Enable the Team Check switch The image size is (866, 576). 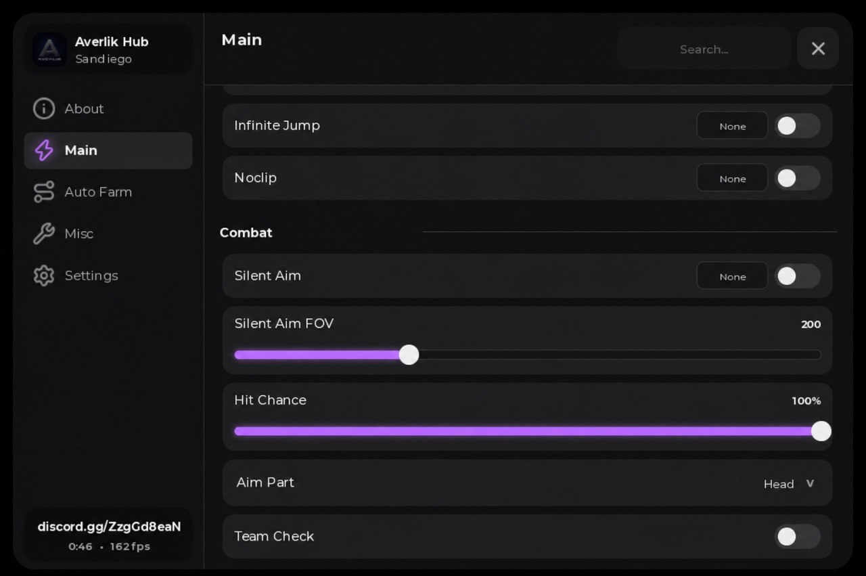click(x=797, y=537)
